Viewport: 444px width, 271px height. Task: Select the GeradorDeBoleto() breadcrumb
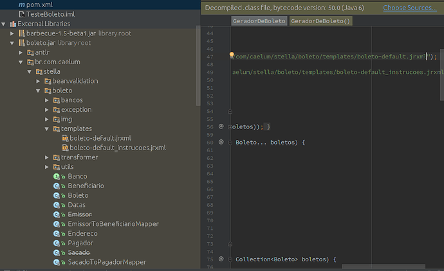tap(320, 21)
